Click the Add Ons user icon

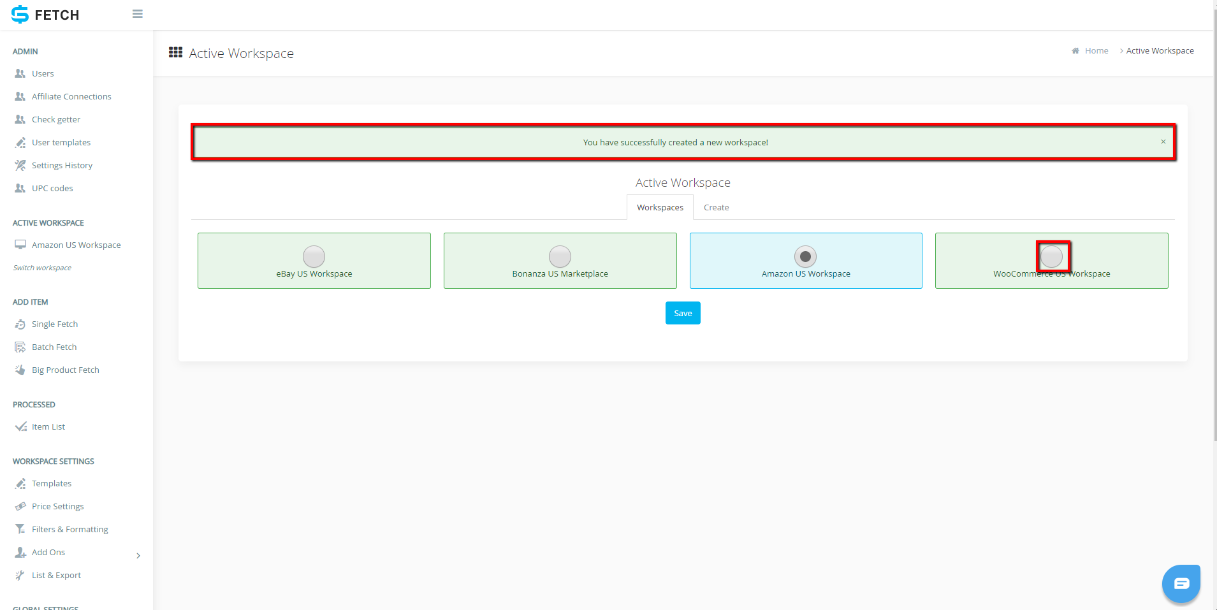coord(20,552)
